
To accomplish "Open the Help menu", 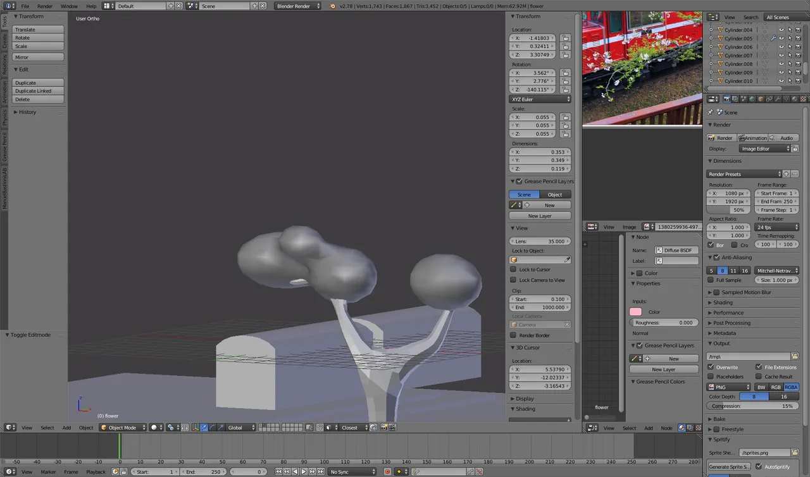I will 91,6.
